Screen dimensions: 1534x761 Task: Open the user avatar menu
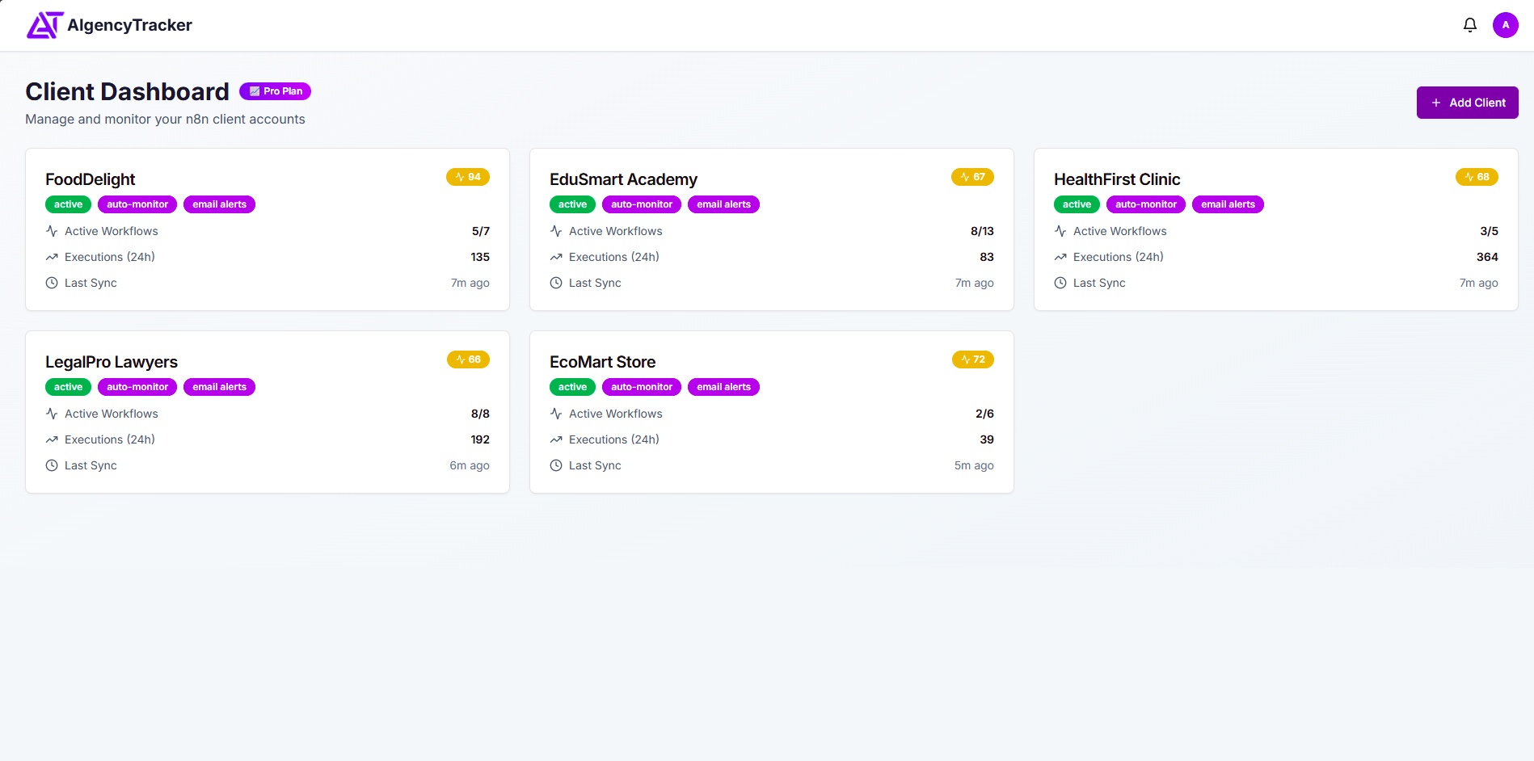coord(1505,24)
